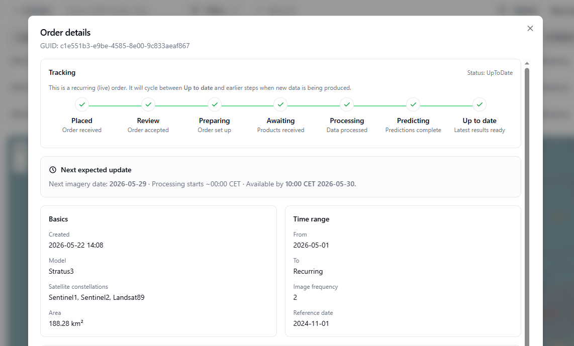Click the "Data processed" caption
Image resolution: width=574 pixels, height=346 pixels.
coord(347,130)
